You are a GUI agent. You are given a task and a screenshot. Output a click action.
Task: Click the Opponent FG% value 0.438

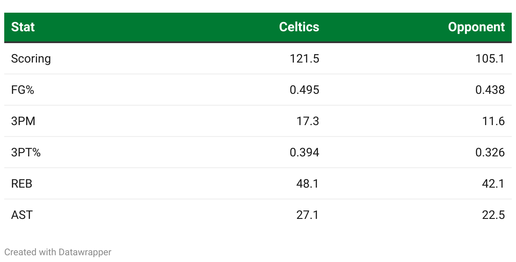click(490, 90)
